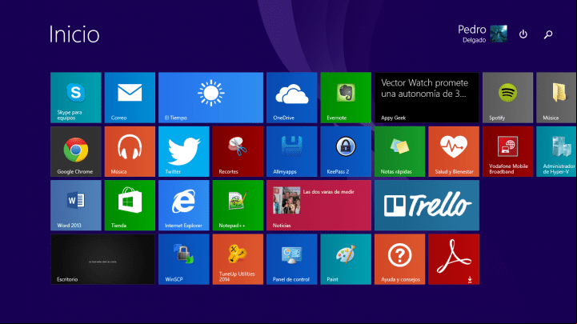Click the power options button

[x=523, y=34]
